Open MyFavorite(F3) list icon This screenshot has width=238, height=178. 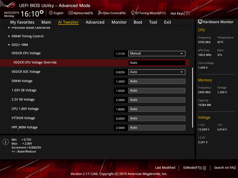[70, 13]
